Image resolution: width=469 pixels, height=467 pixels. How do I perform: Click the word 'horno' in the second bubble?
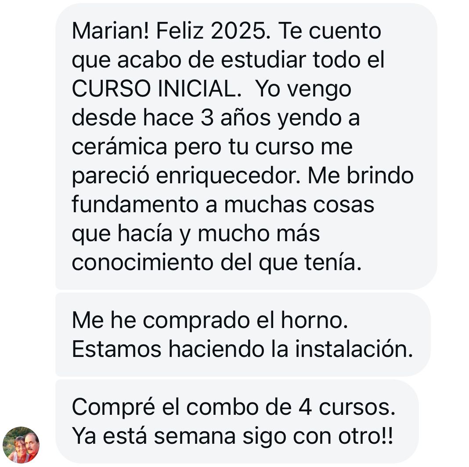(314, 320)
